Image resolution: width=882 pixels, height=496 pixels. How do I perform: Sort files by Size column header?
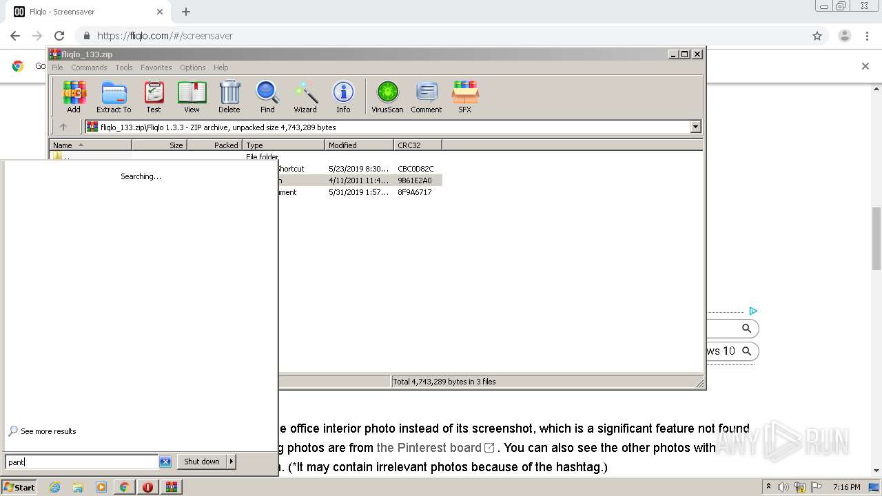[x=159, y=145]
